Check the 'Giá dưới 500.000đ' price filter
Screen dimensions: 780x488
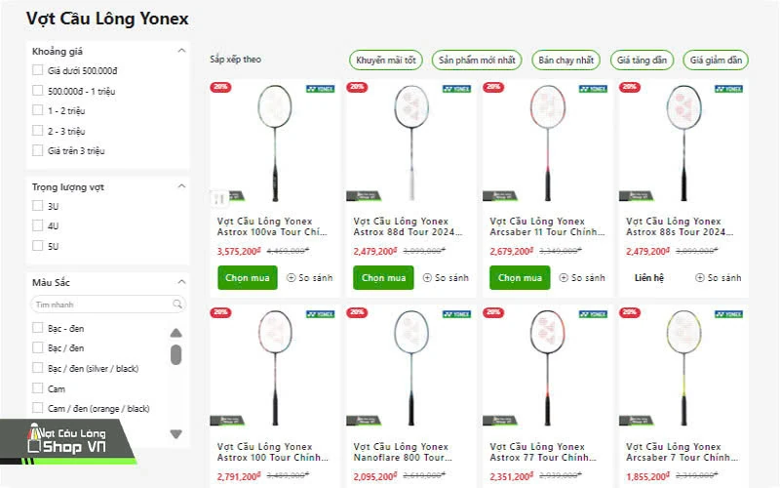coord(37,70)
